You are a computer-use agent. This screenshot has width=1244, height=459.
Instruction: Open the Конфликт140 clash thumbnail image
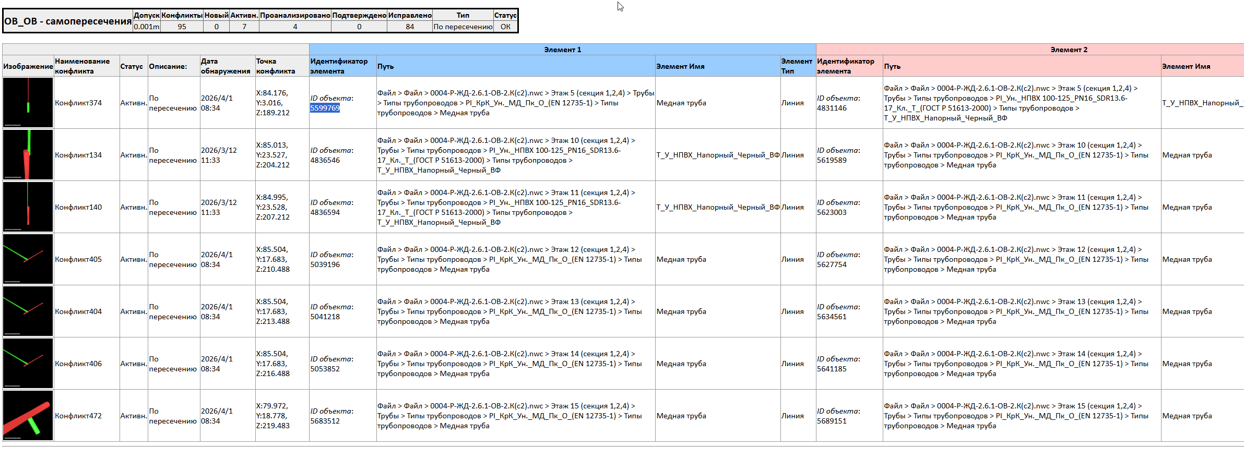point(28,207)
